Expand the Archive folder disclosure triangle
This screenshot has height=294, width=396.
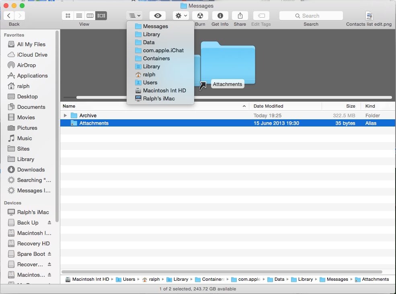[x=65, y=115]
